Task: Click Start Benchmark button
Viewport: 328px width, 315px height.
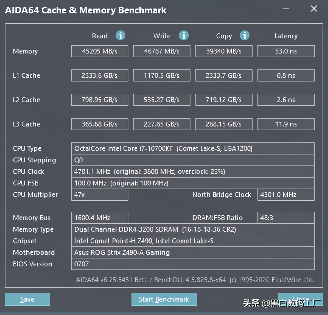Action: [x=164, y=299]
